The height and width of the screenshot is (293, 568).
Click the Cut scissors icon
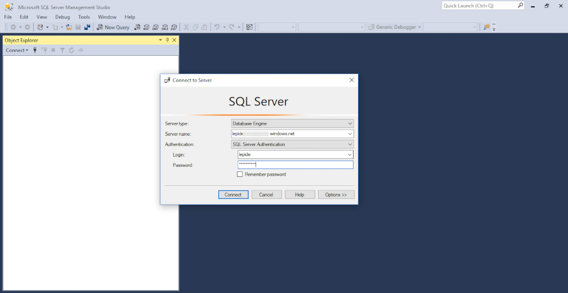[x=186, y=27]
